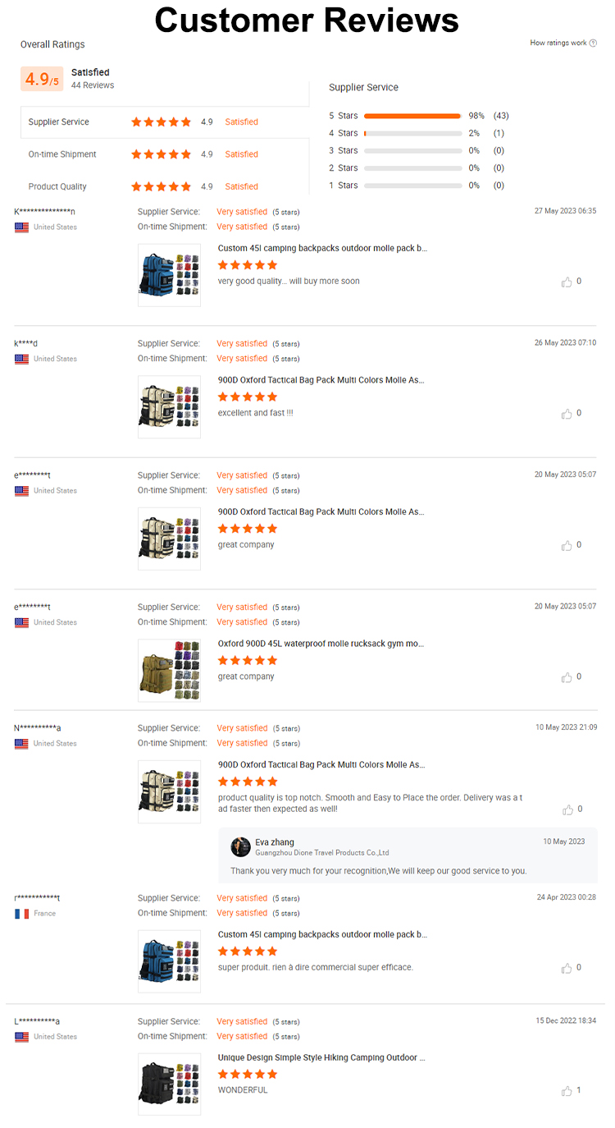
Task: Click the 4.9/5 overall rating badge
Action: coord(42,79)
